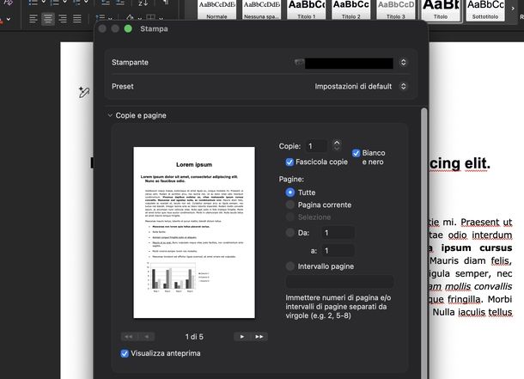Uncheck Visualizza anteprima checkbox
The image size is (524, 379).
125,353
